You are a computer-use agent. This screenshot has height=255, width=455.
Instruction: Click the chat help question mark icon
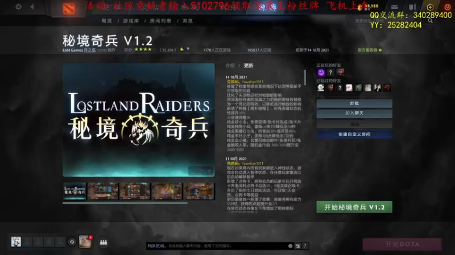coord(305,246)
